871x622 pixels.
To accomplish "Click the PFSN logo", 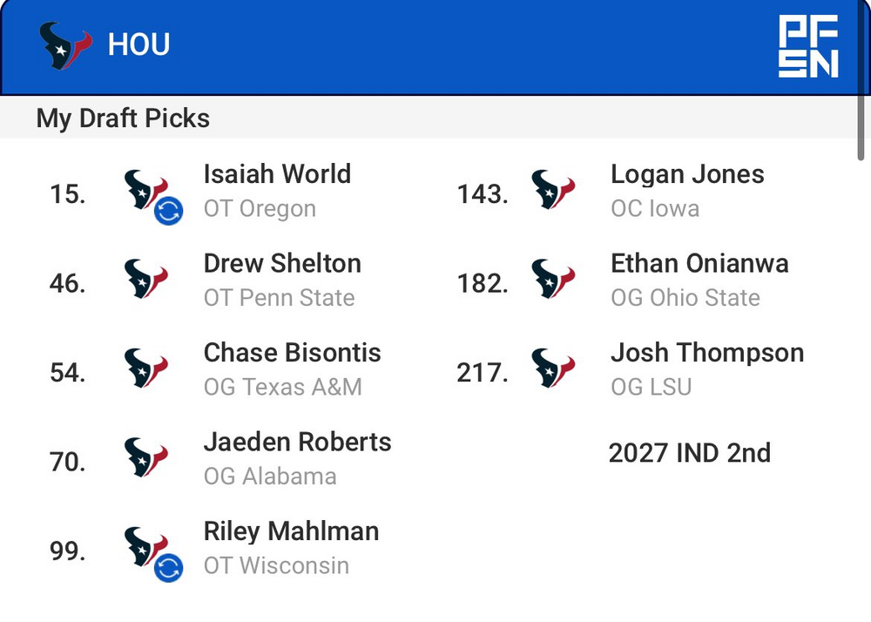I will pyautogui.click(x=808, y=46).
